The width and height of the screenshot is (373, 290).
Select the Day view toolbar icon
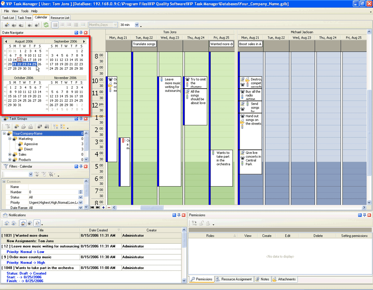pyautogui.click(x=55, y=25)
